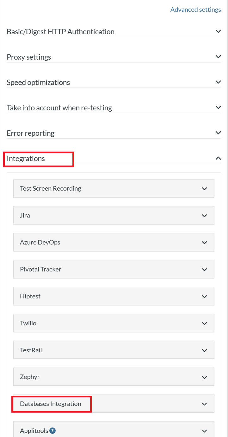Open the Twilio chevron arrow
This screenshot has height=437, width=228.
coord(204,323)
